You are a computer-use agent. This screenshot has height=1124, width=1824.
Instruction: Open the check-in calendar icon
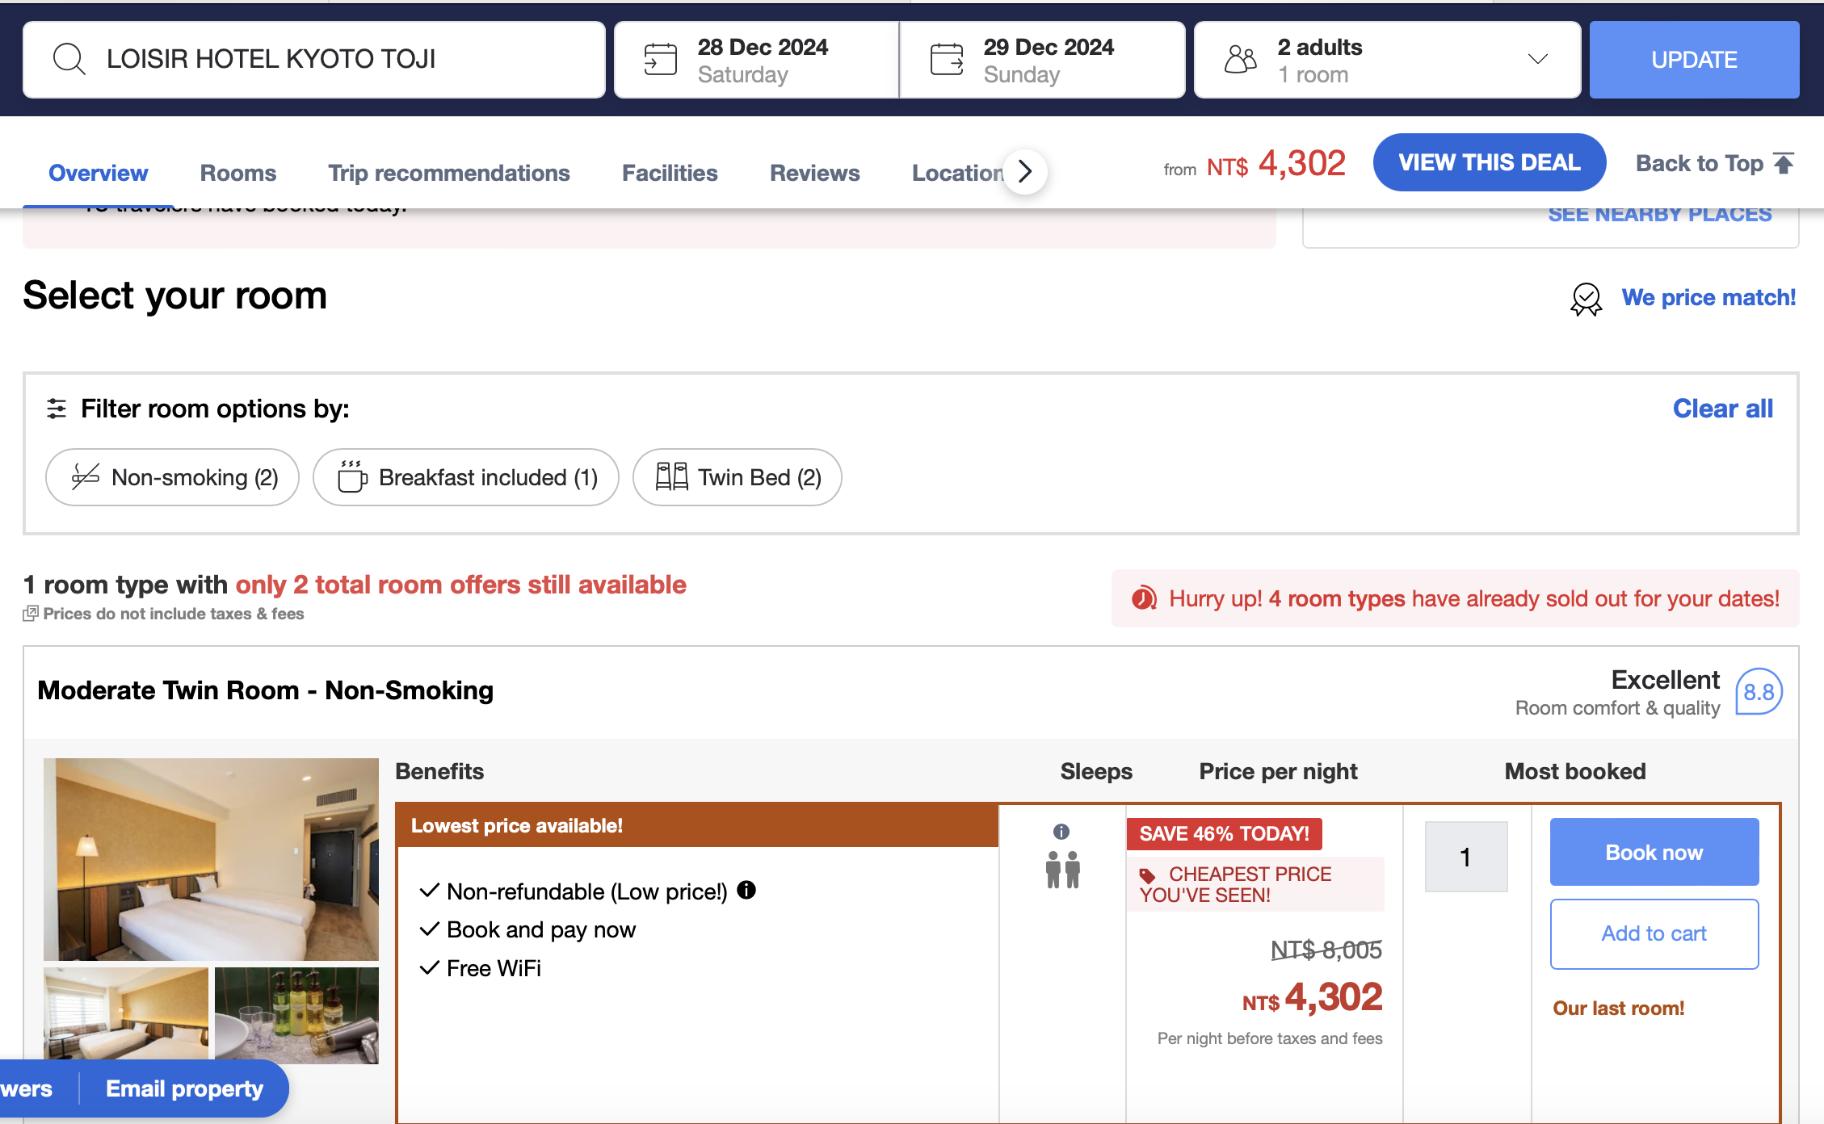pos(660,60)
